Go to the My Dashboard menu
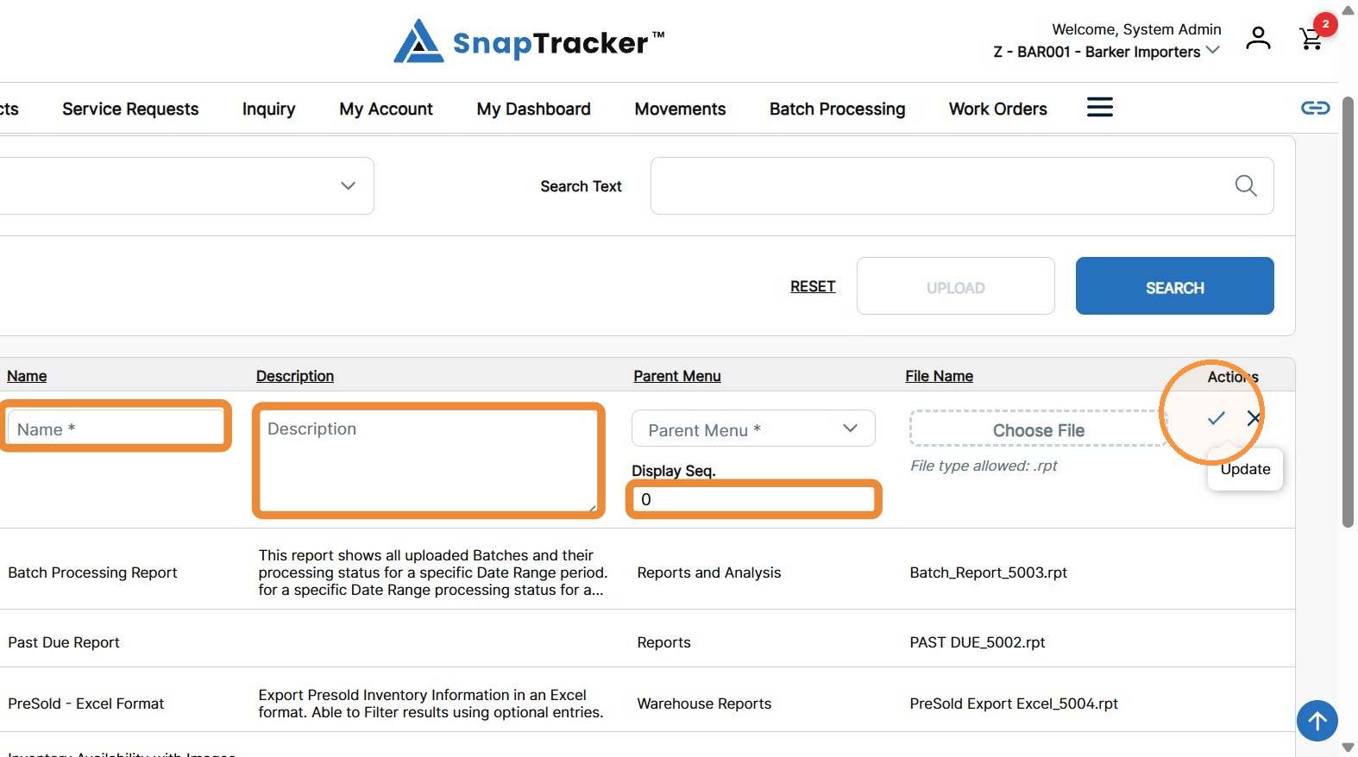This screenshot has height=757, width=1358. point(533,109)
